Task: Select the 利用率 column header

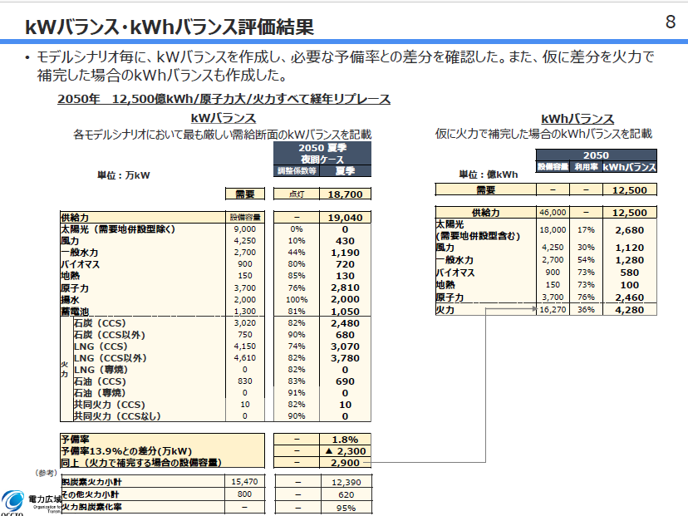Action: click(586, 167)
